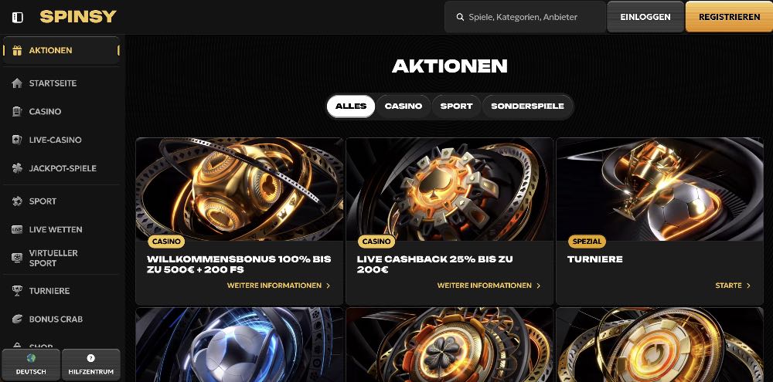Focus the Spiele, Kategorien, Anbieter search field

pyautogui.click(x=525, y=17)
